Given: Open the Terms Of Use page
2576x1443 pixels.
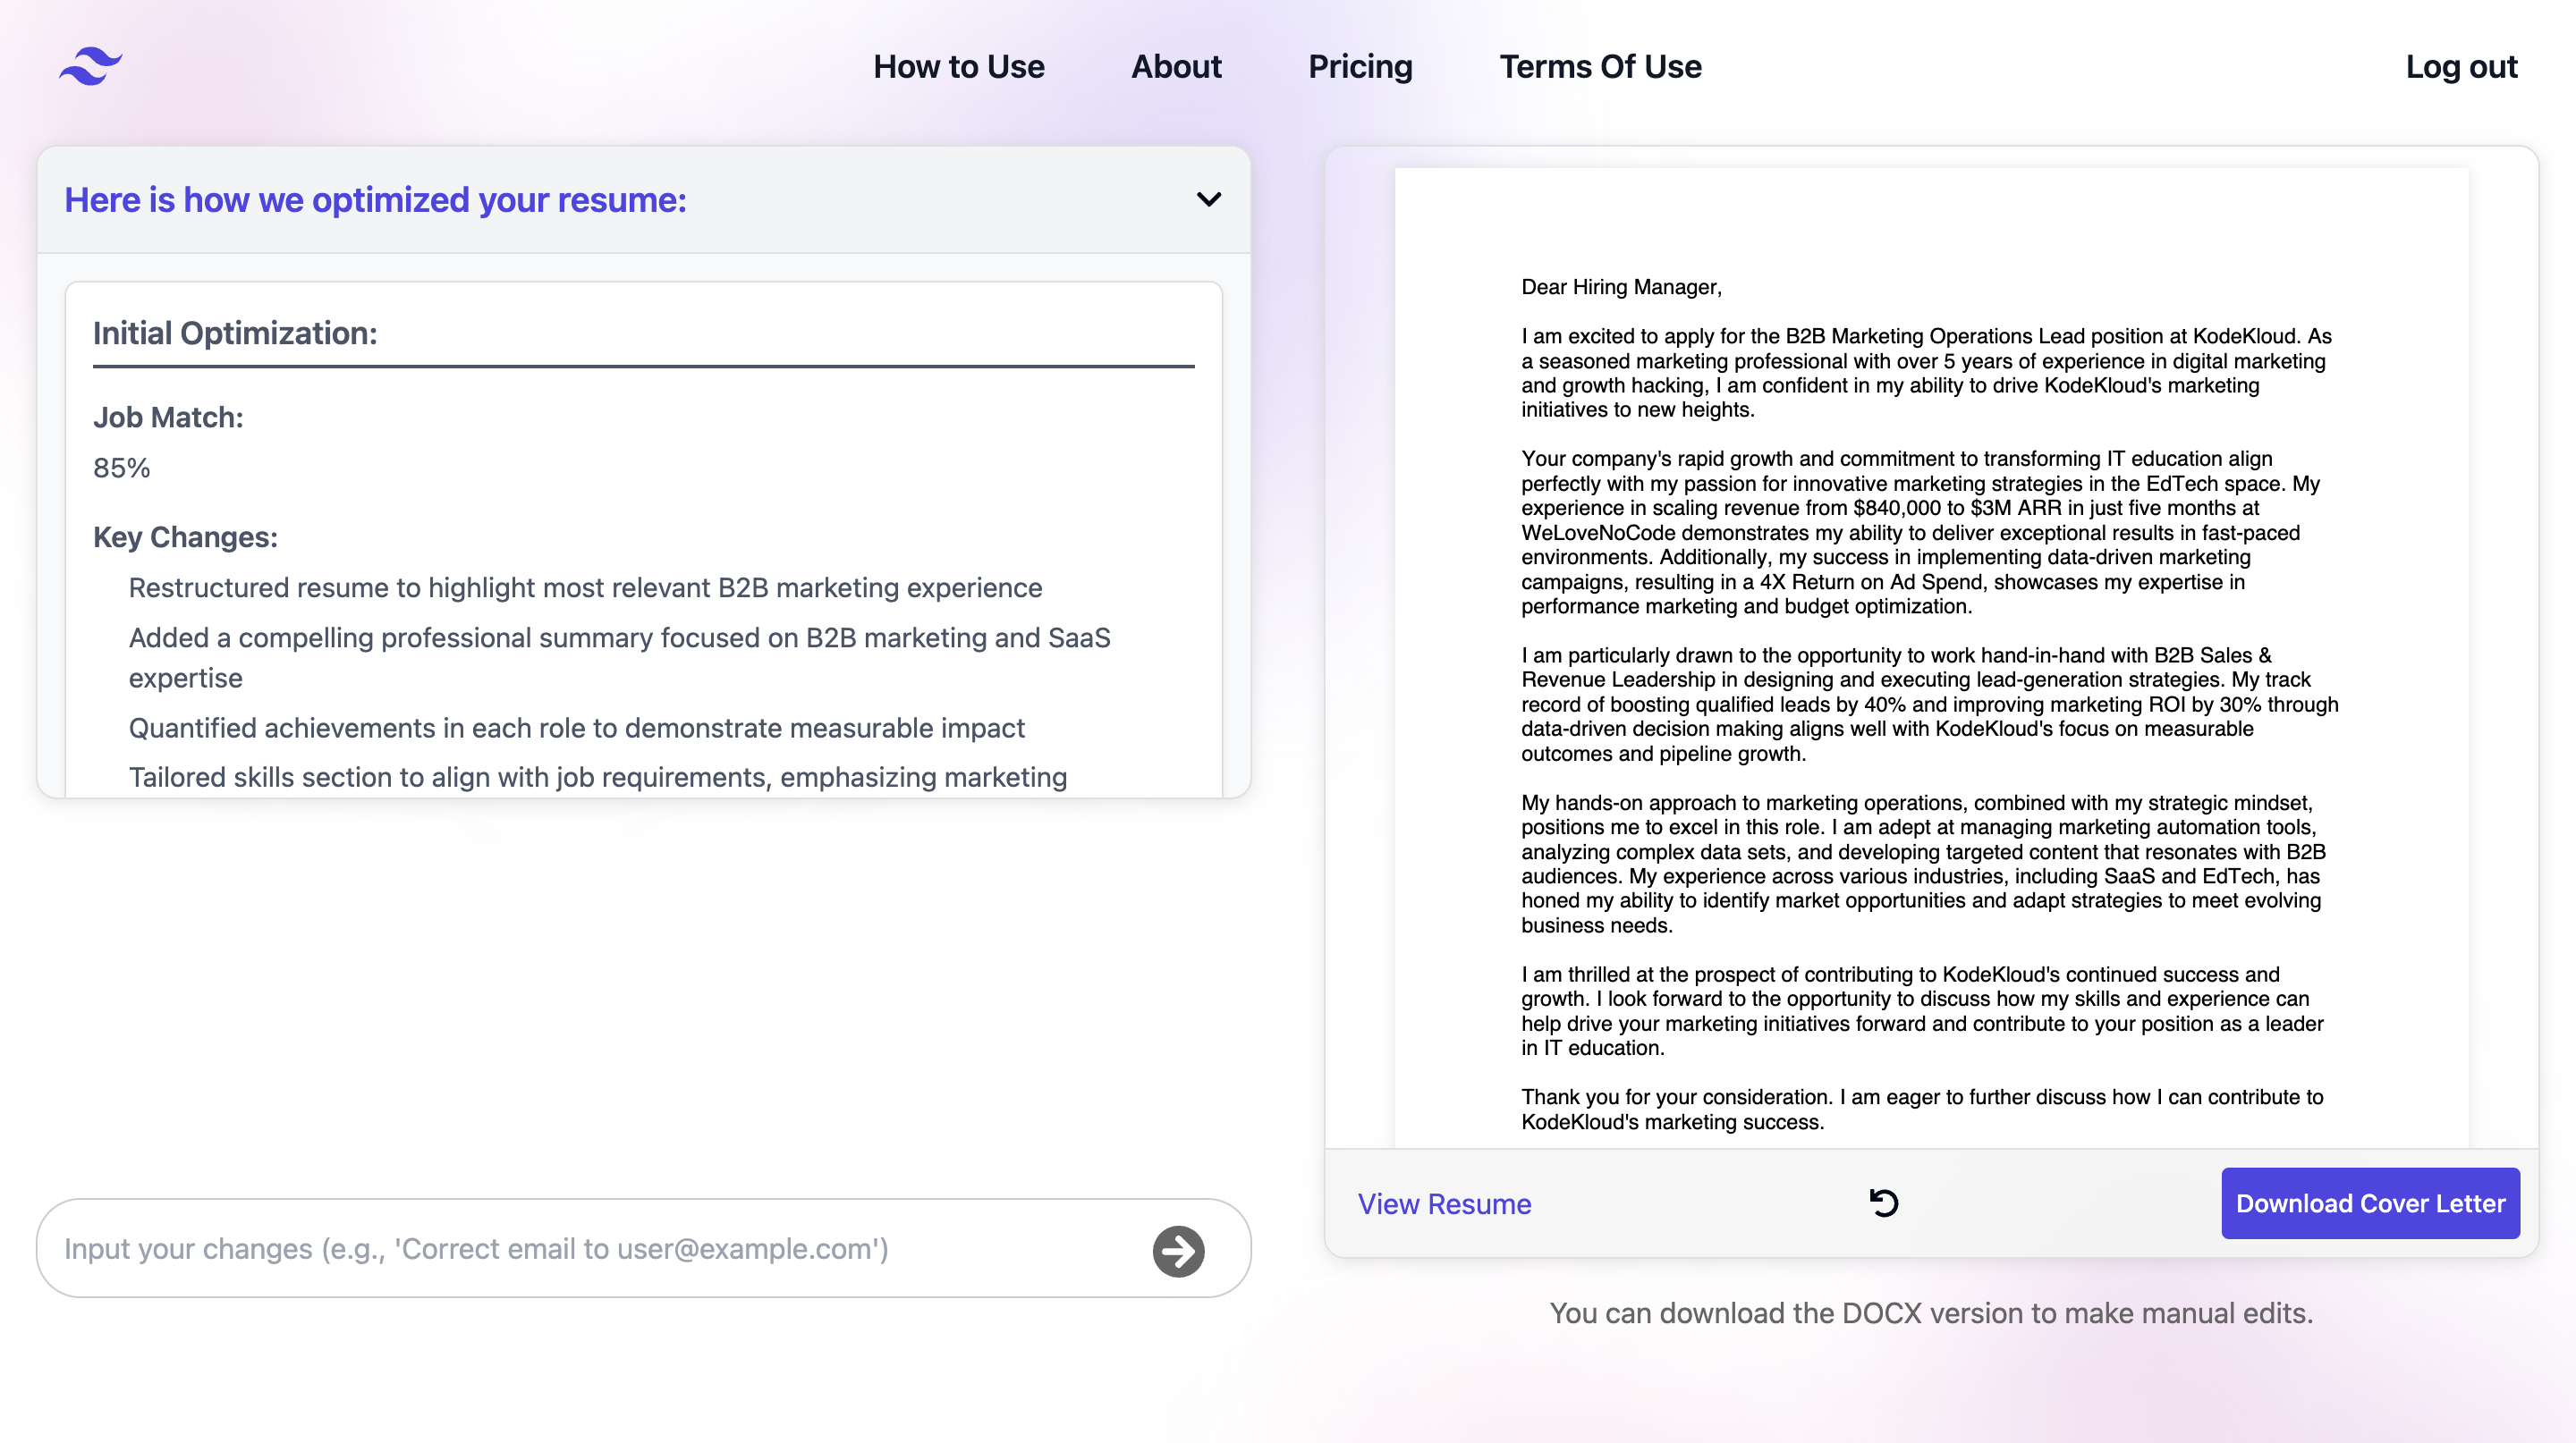Looking at the screenshot, I should coord(1600,66).
